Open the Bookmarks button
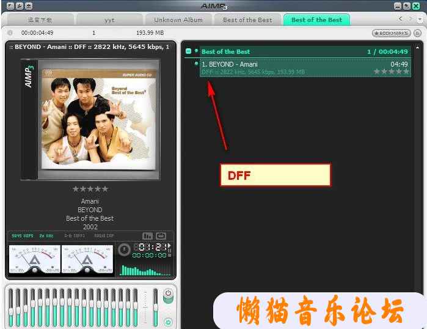 coord(391,32)
